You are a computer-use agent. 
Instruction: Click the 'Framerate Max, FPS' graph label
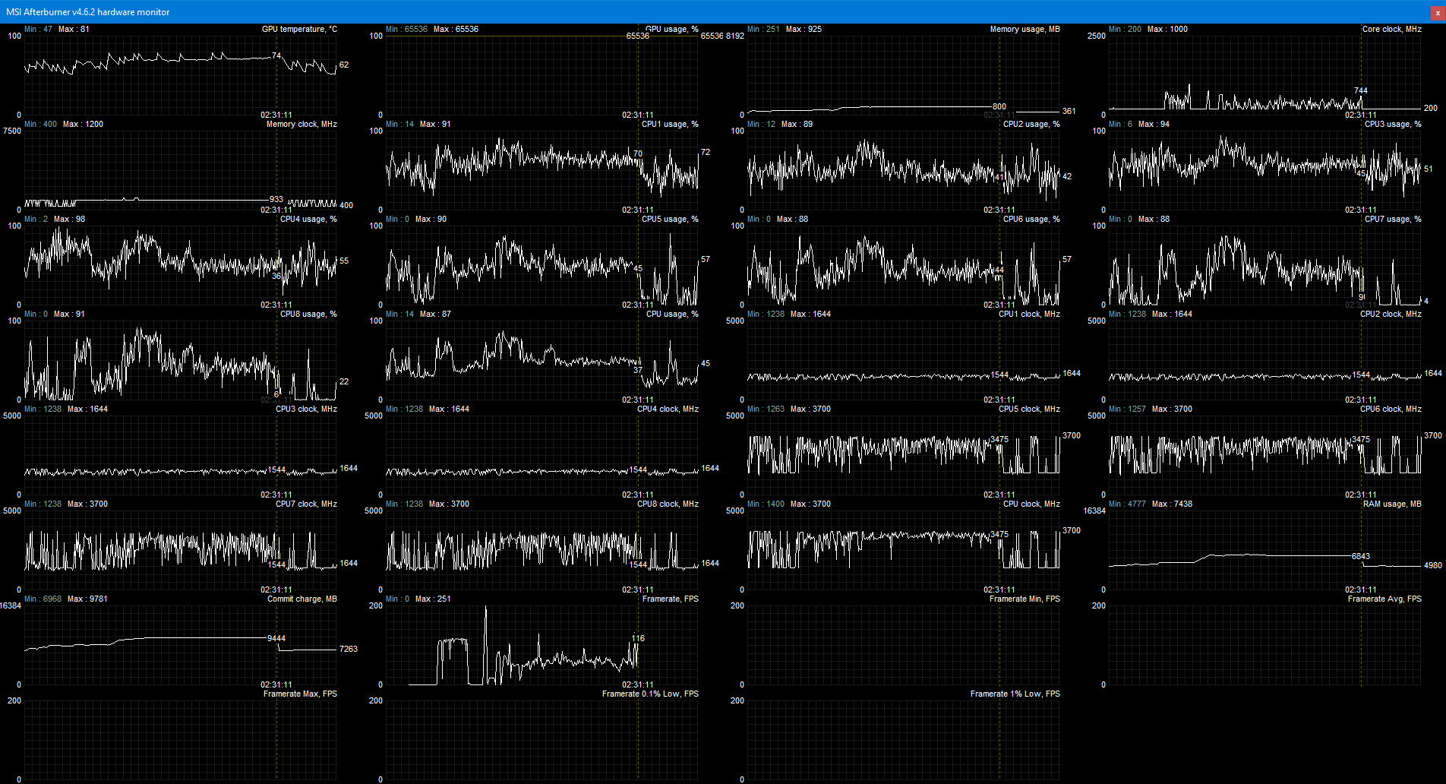[300, 694]
